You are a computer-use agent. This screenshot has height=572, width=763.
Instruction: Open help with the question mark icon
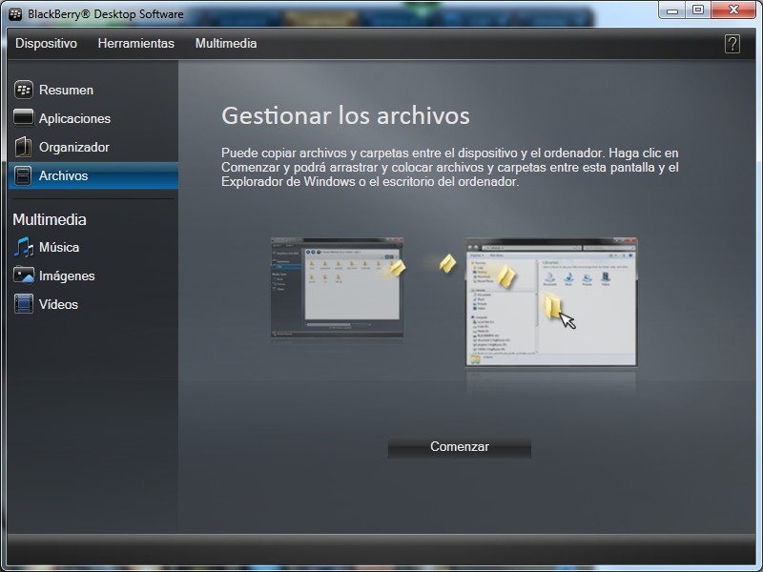[732, 44]
